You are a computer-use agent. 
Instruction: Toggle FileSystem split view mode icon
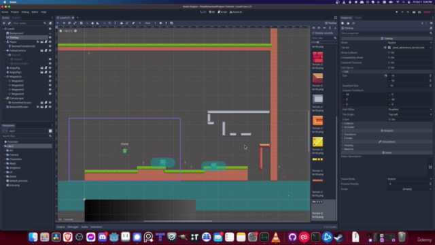(50, 131)
